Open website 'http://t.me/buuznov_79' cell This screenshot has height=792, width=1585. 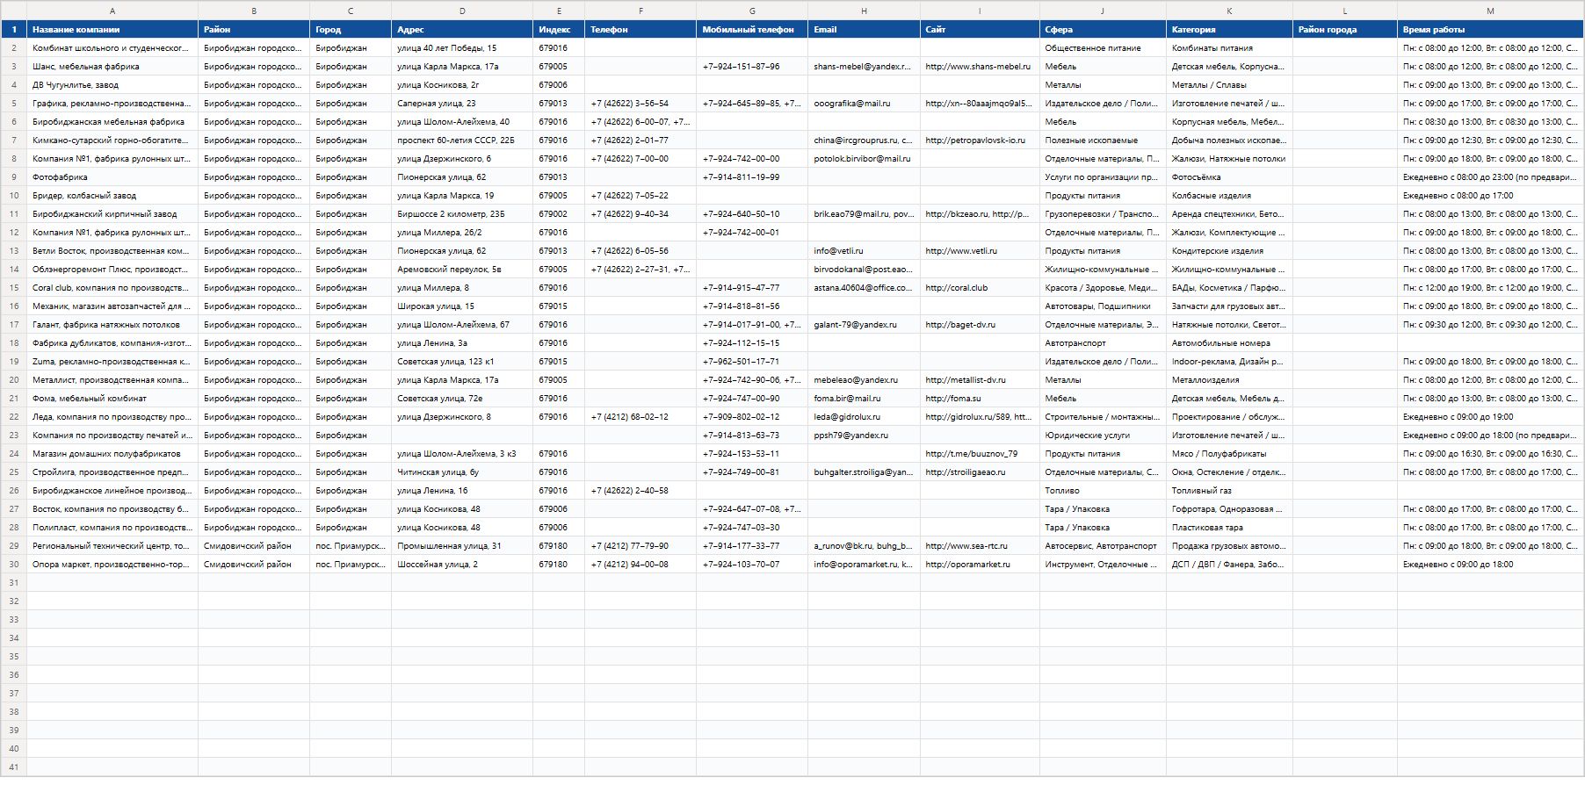[980, 453]
